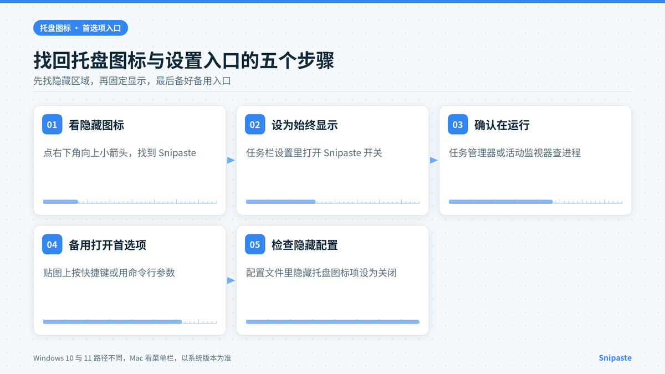Click the progress bar in card 看隐藏图标
This screenshot has width=665, height=374.
click(x=130, y=202)
